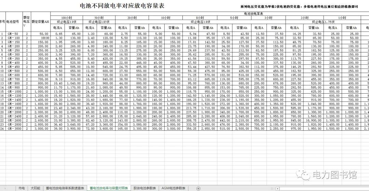Select the GM-50 model cell
The width and height of the screenshot is (369, 191).
click(x=14, y=34)
